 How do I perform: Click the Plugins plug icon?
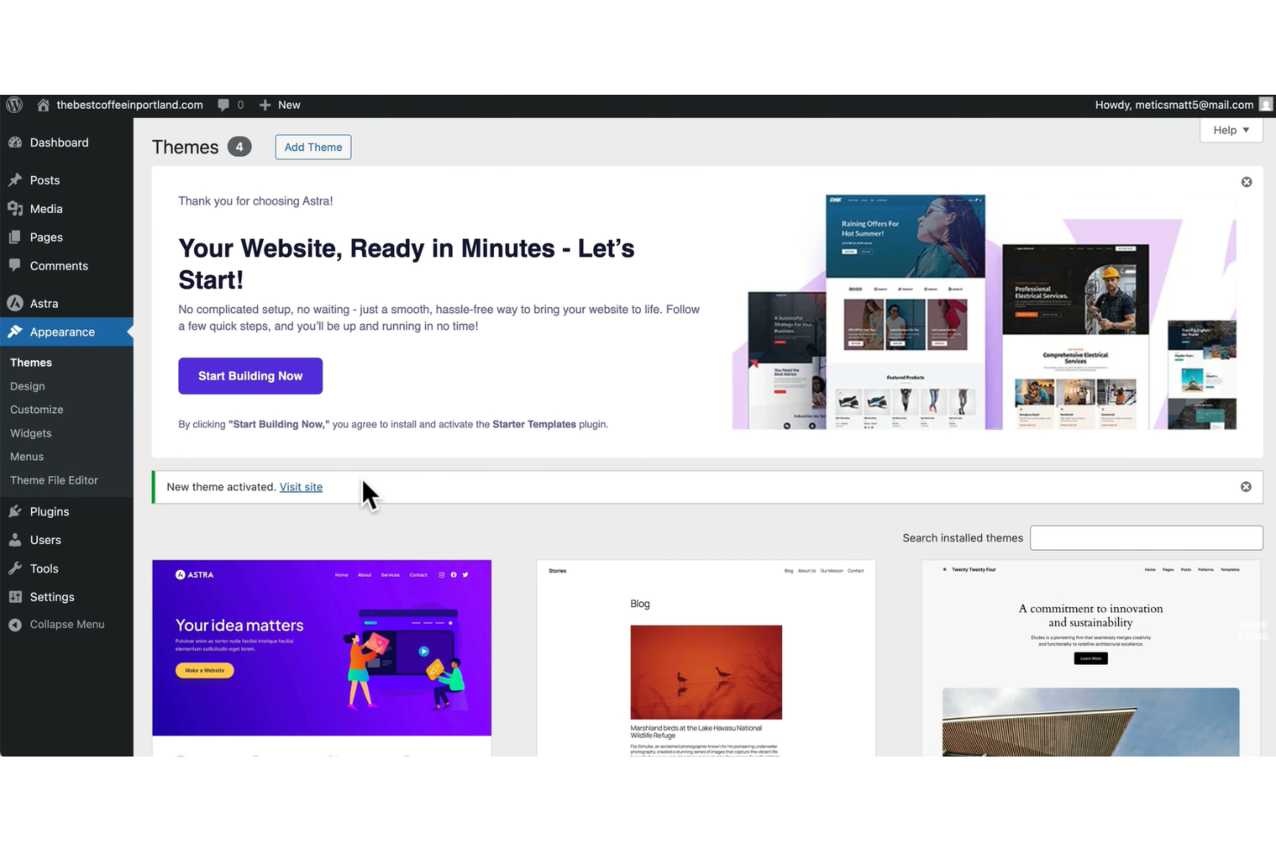(15, 510)
